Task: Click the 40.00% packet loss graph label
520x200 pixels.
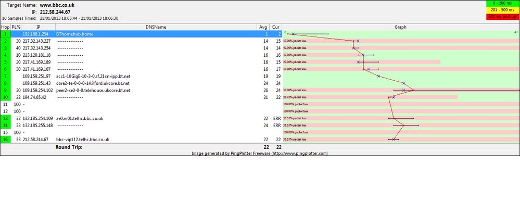Action: (x=295, y=48)
